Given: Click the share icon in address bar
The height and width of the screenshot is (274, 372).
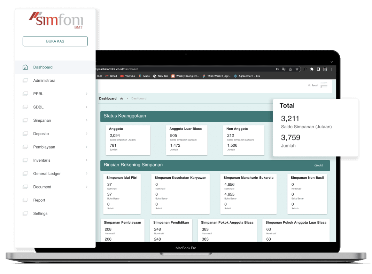Looking at the screenshot, I should [290, 69].
